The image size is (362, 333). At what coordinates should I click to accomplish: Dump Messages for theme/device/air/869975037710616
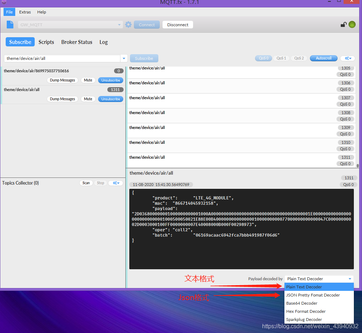click(62, 80)
